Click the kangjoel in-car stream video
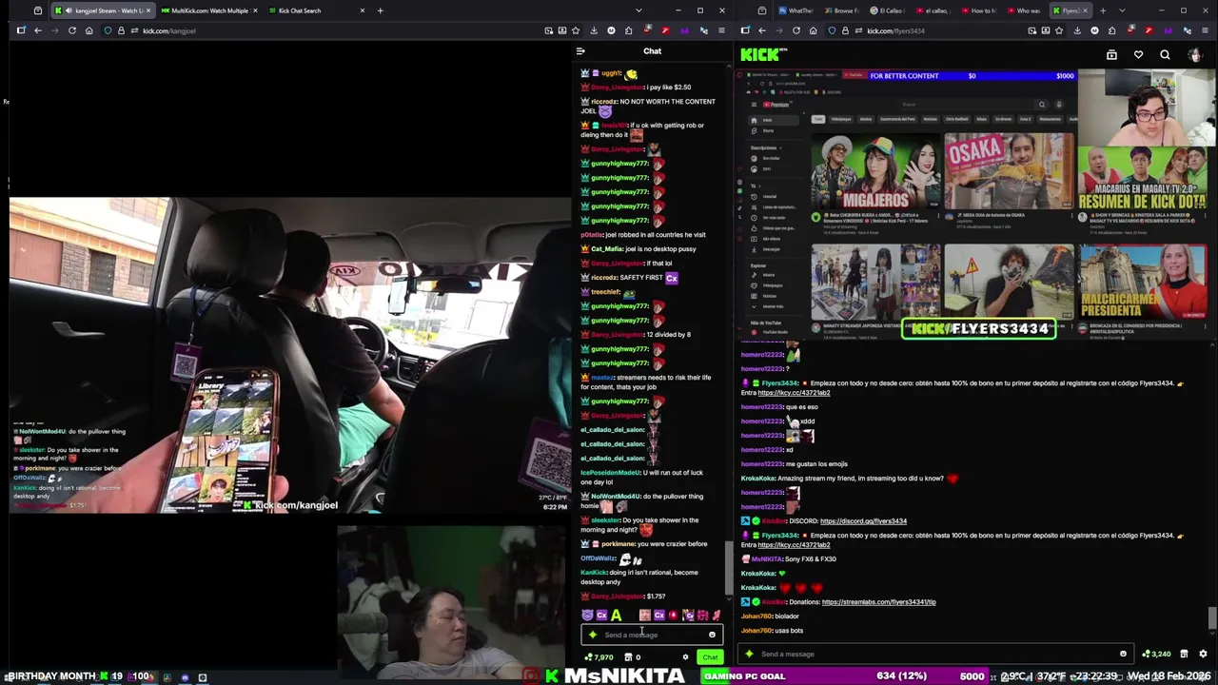 click(289, 355)
